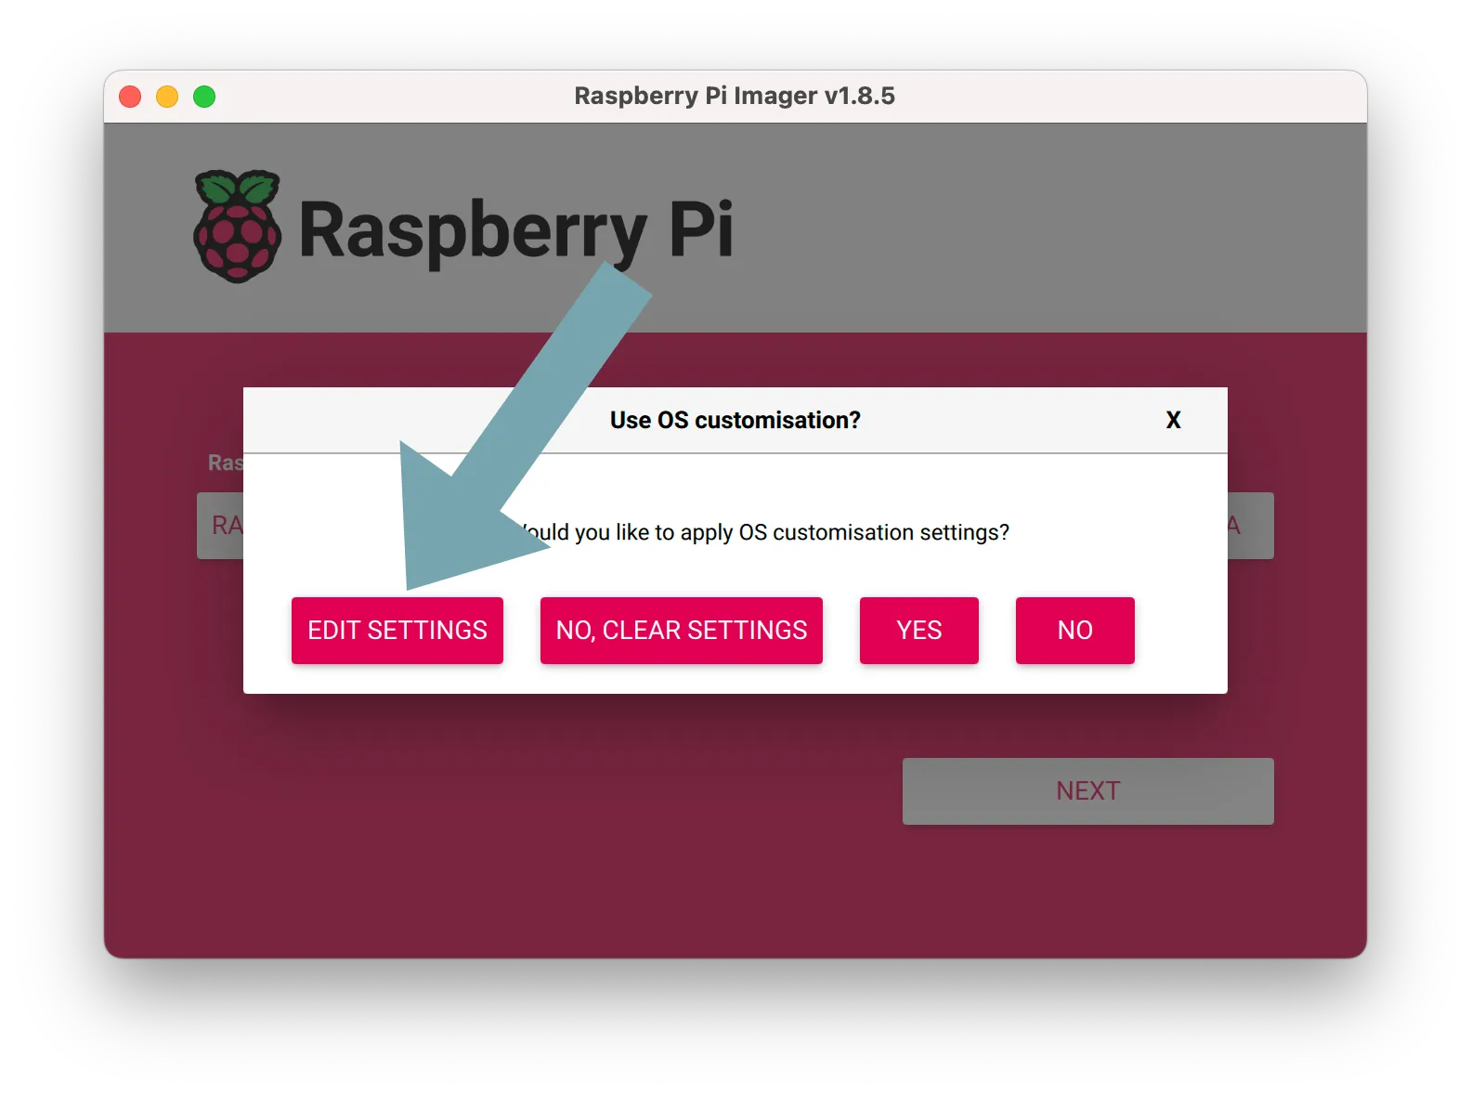Select the partially hidden storage button on right
Image resolution: width=1471 pixels, height=1096 pixels.
coord(1250,526)
